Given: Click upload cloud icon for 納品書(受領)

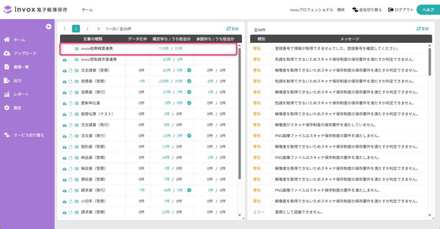Looking at the screenshot, I should pyautogui.click(x=64, y=158).
